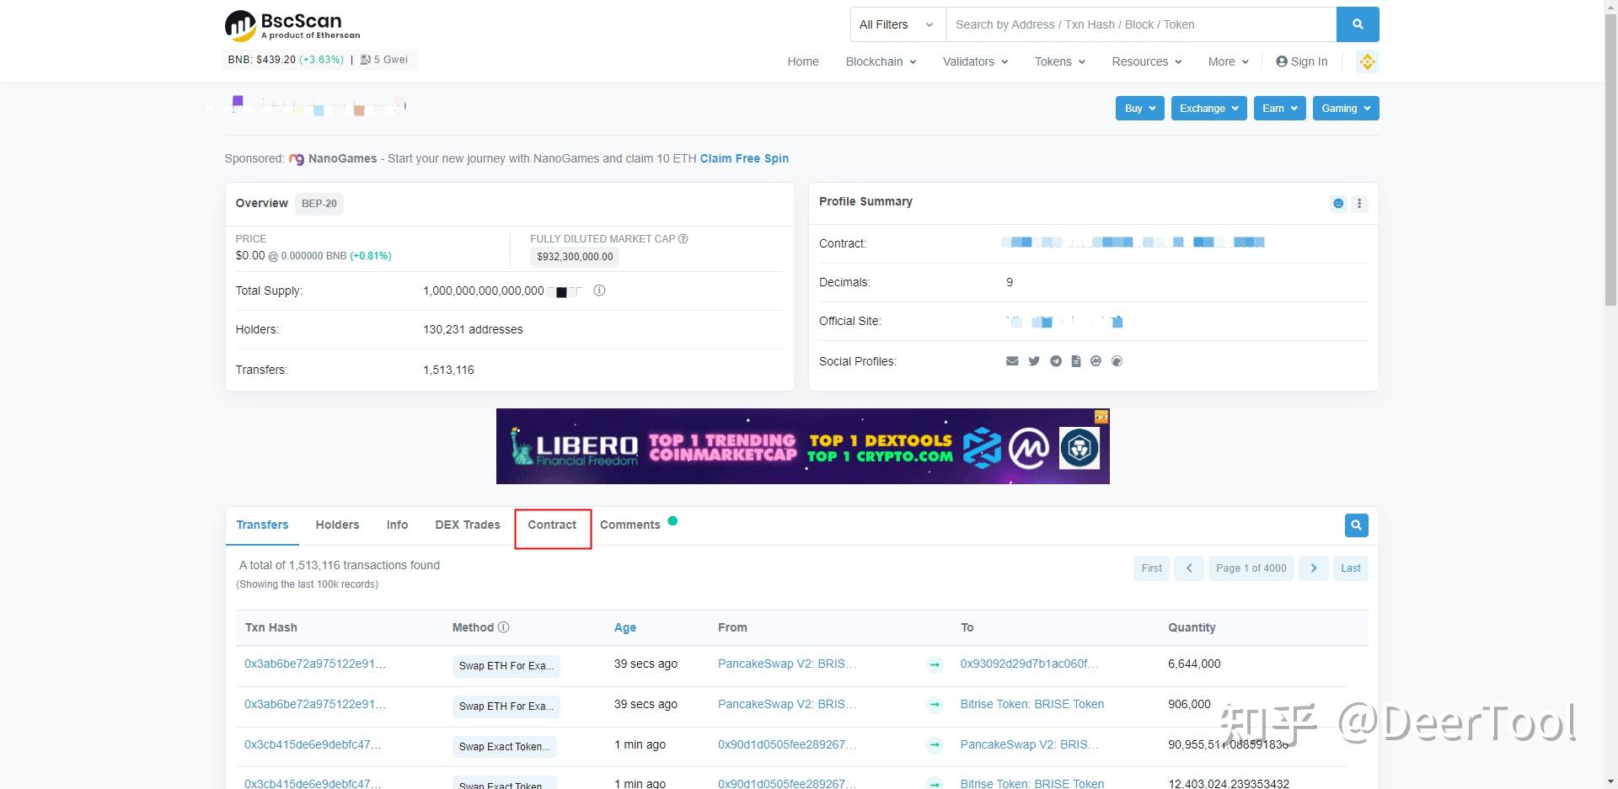1618x789 pixels.
Task: Click the $932,300,000.00 market cap value
Action: click(575, 257)
